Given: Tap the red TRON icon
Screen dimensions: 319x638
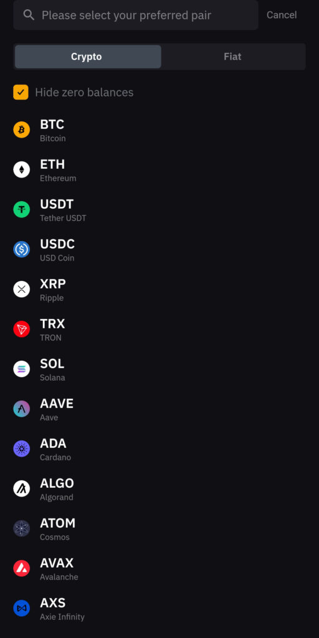Looking at the screenshot, I should coord(22,329).
